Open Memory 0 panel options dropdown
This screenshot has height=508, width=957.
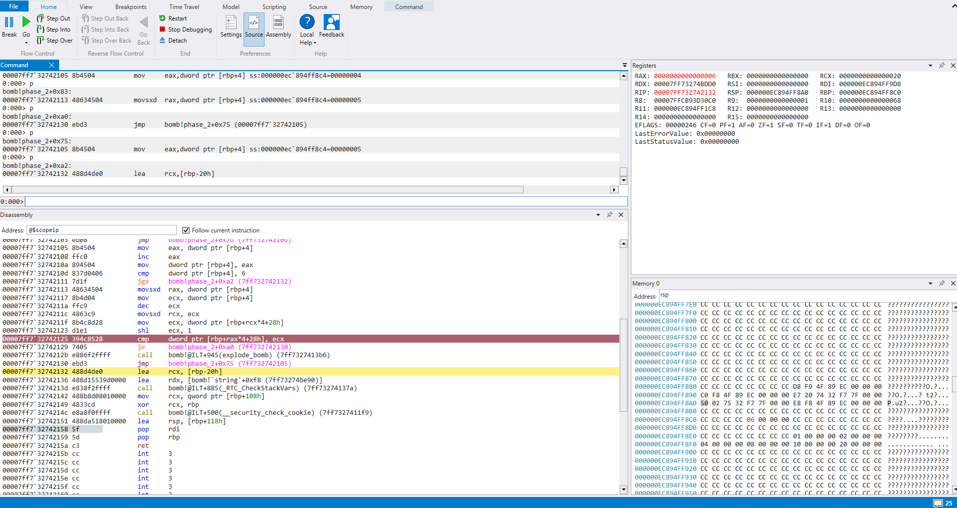pos(930,284)
